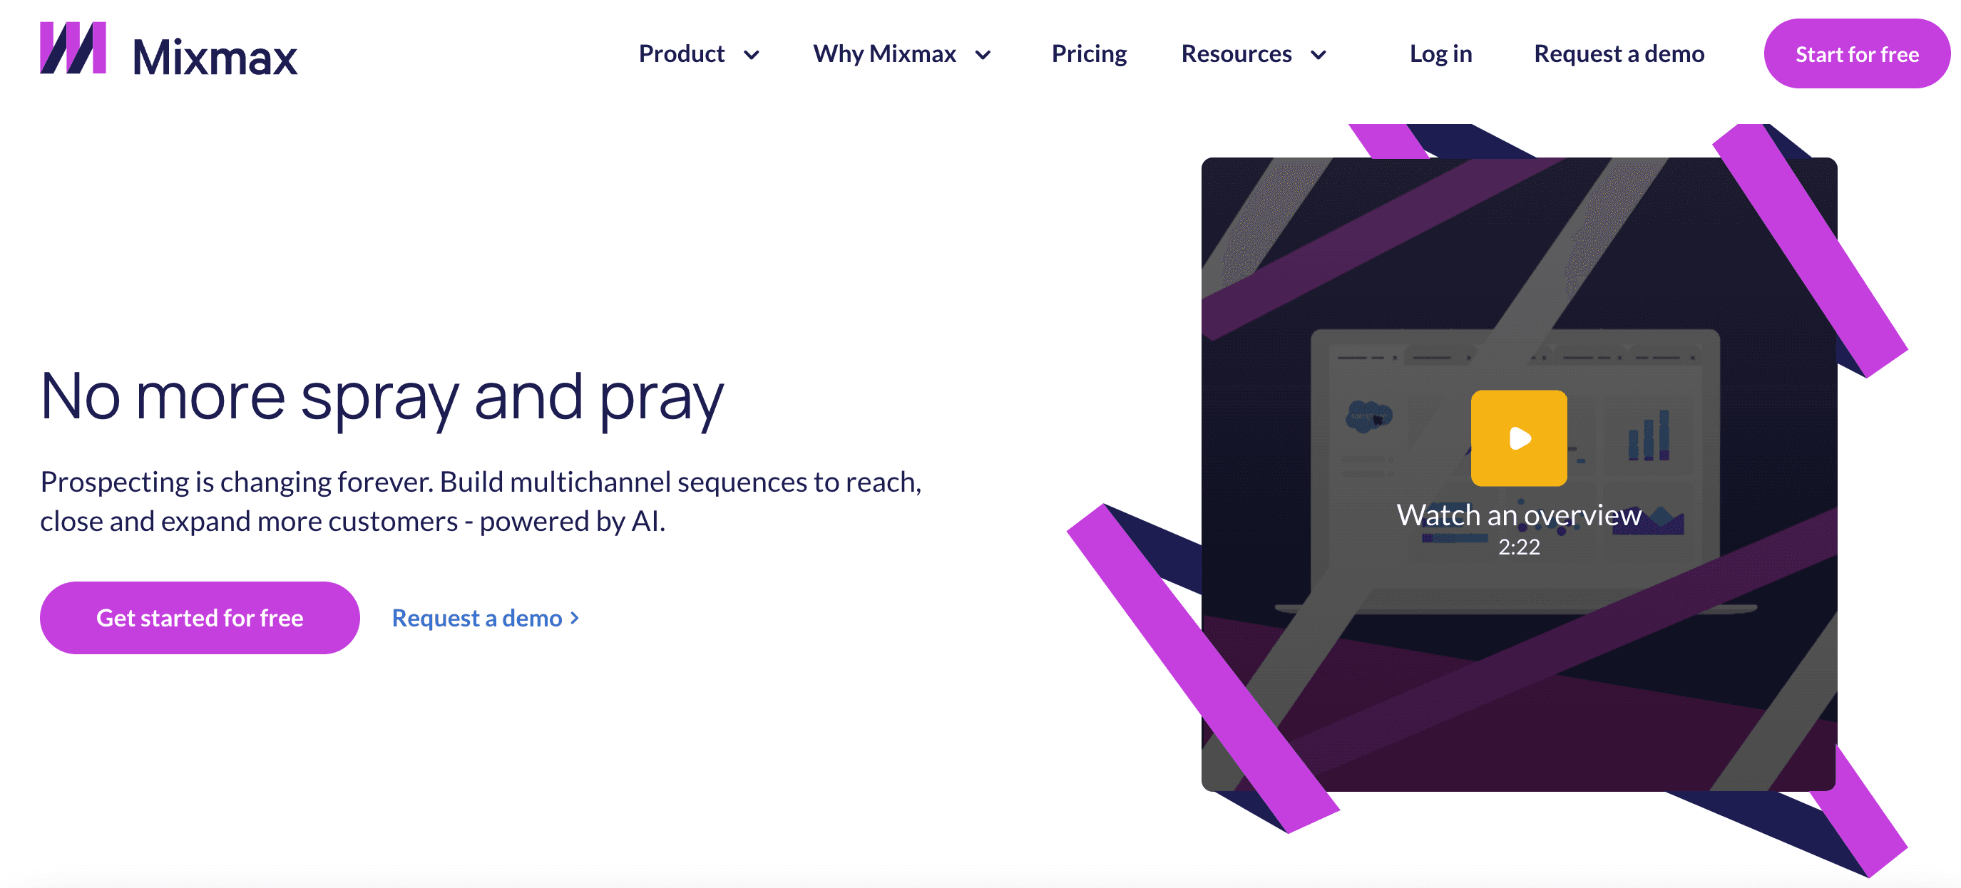The height and width of the screenshot is (888, 1961).
Task: Click the Start for free button
Action: (1856, 54)
